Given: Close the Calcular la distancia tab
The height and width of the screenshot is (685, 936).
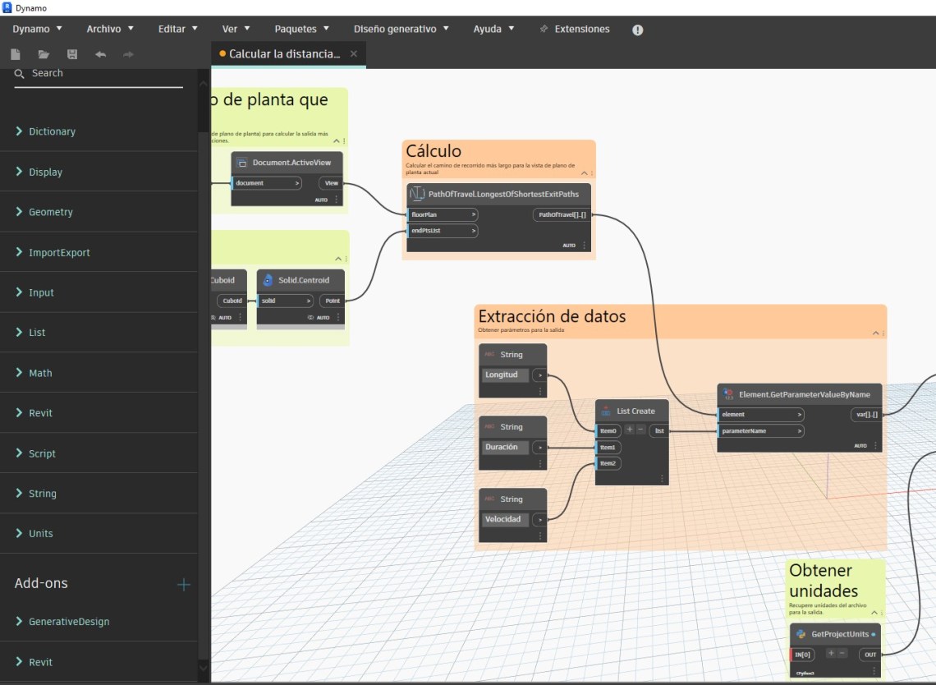Looking at the screenshot, I should [x=354, y=53].
